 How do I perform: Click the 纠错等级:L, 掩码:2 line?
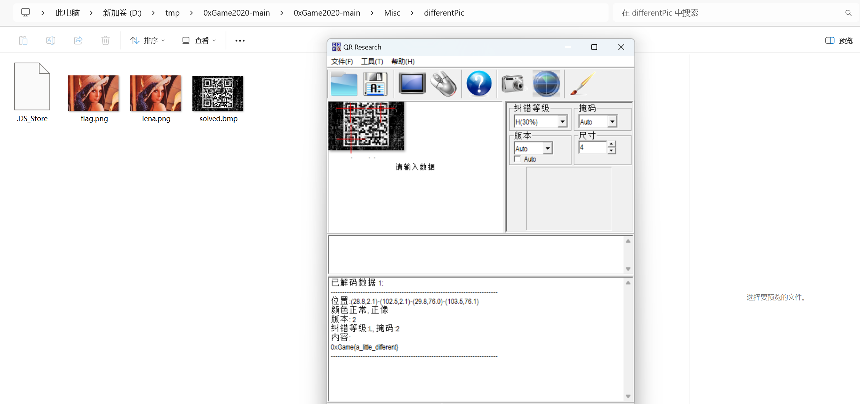[365, 328]
